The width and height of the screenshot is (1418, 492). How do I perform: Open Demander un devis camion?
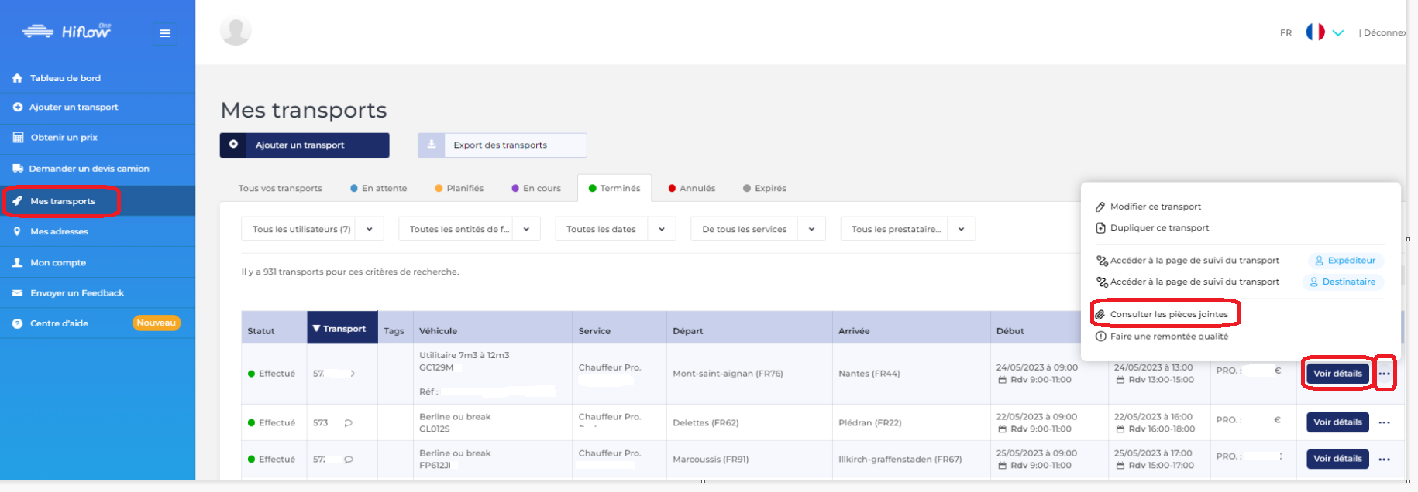[x=98, y=169]
